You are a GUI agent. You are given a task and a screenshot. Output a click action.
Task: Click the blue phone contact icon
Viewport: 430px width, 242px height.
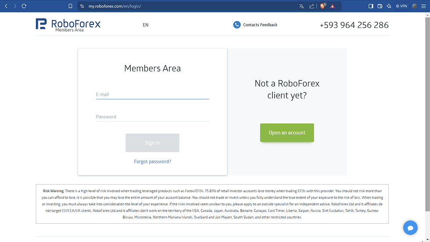tap(236, 25)
